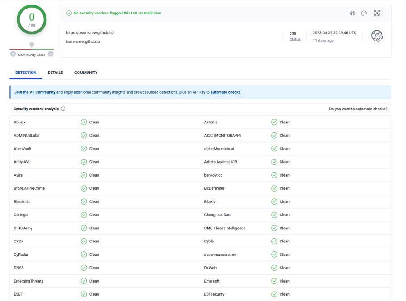
Task: Click the check icon for Emsisoft
Action: [x=274, y=281]
